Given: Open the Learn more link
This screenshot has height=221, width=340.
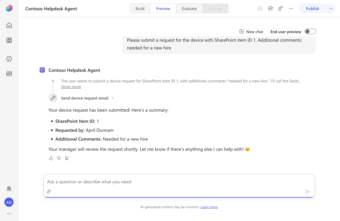Looking at the screenshot, I should [209, 207].
